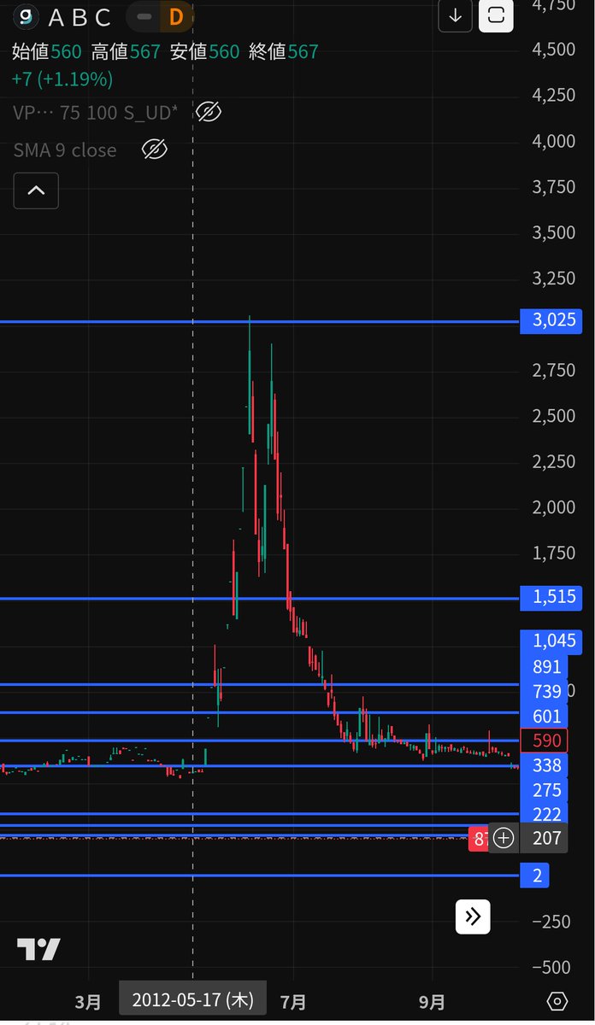Tap the TradingView logo
This screenshot has height=1025, width=595.
tap(39, 949)
